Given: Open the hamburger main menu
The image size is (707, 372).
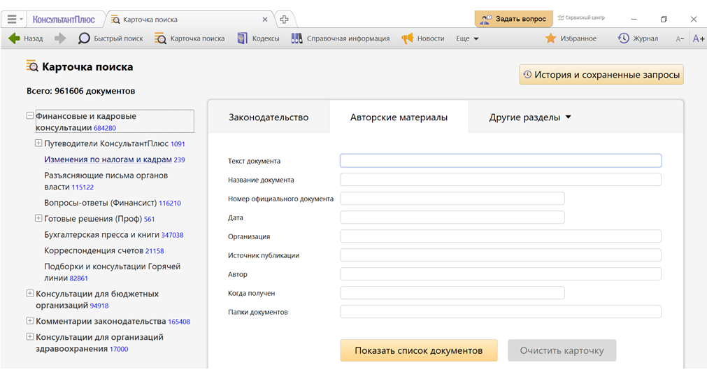Looking at the screenshot, I should 12,20.
